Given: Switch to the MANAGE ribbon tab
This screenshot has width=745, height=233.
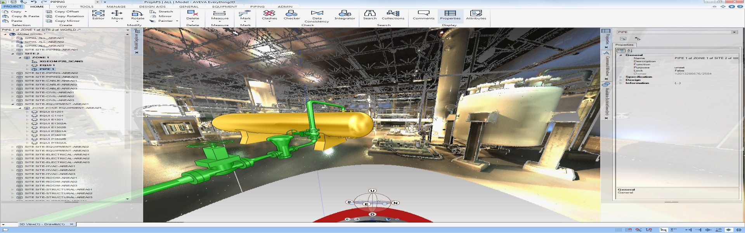Looking at the screenshot, I should pyautogui.click(x=116, y=7).
